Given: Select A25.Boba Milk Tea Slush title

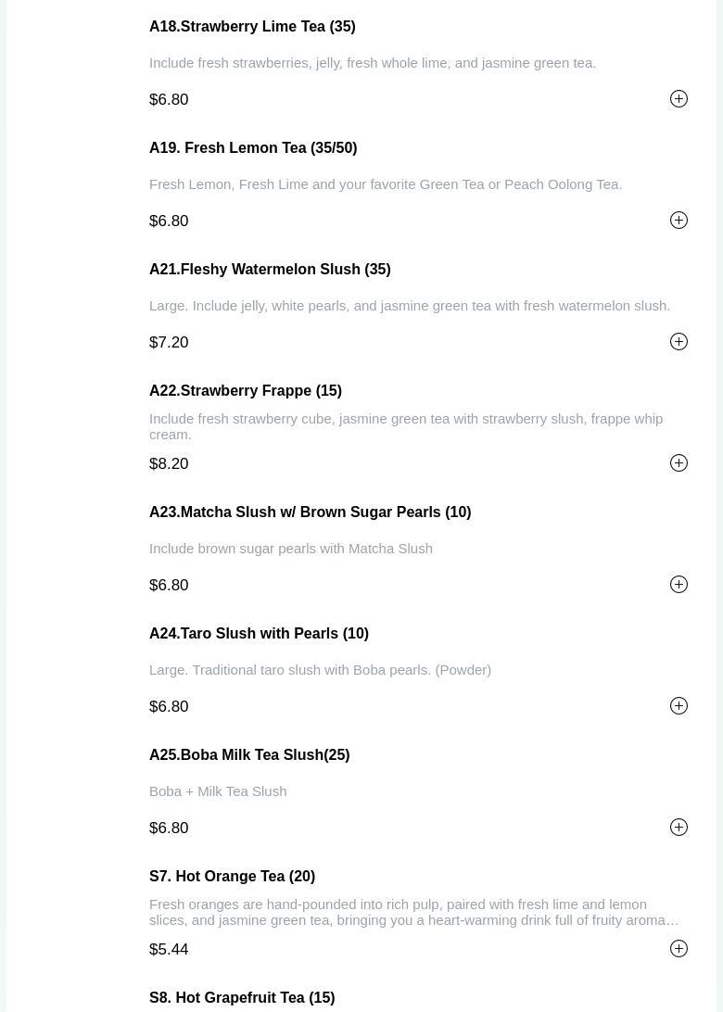Looking at the screenshot, I should coord(249,755).
